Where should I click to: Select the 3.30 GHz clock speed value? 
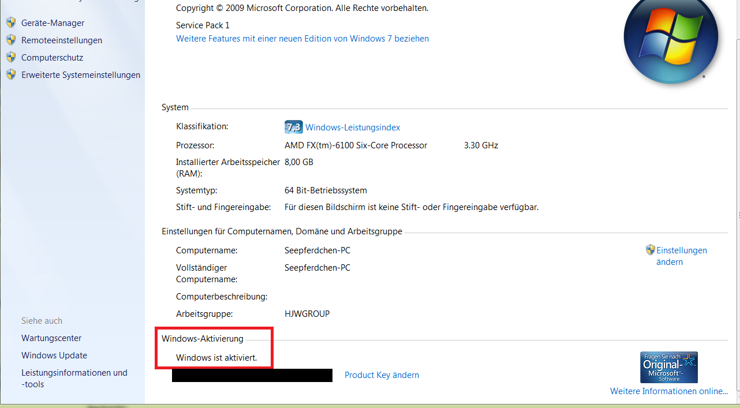click(x=481, y=145)
